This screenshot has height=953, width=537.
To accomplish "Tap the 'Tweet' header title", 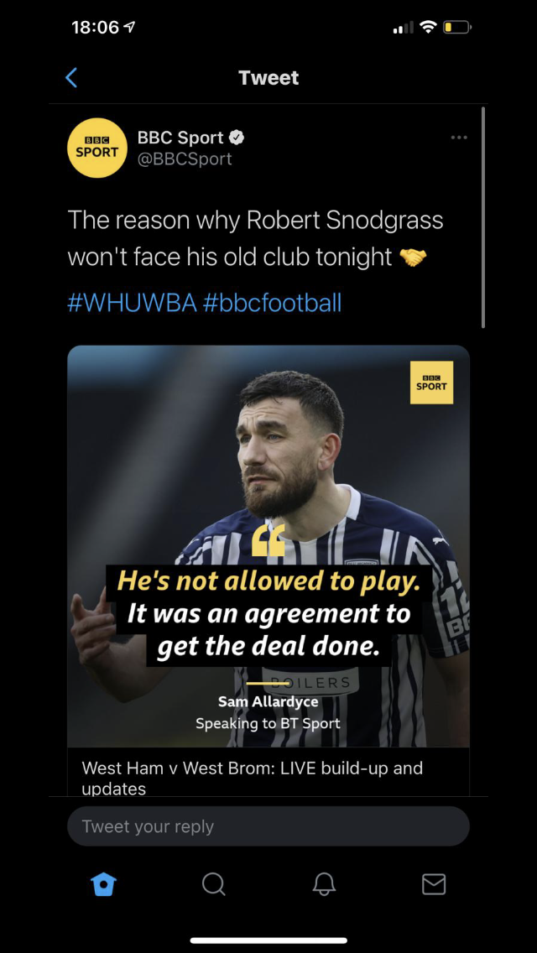I will coord(268,78).
